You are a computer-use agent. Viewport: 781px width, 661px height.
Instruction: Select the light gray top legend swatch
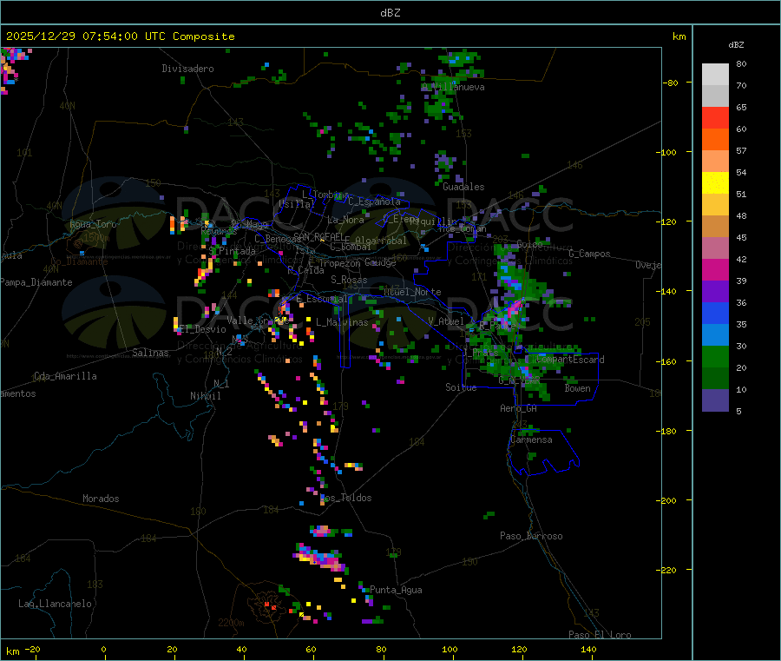coord(715,74)
